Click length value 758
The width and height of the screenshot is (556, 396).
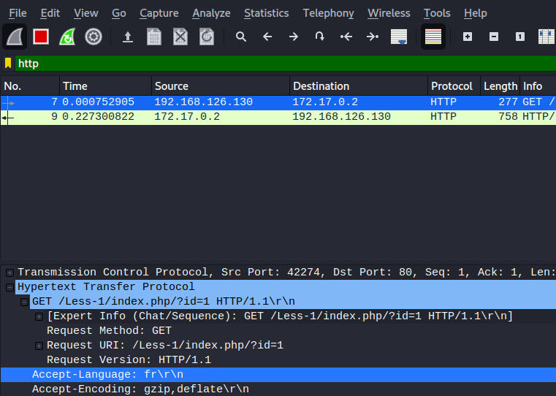508,117
